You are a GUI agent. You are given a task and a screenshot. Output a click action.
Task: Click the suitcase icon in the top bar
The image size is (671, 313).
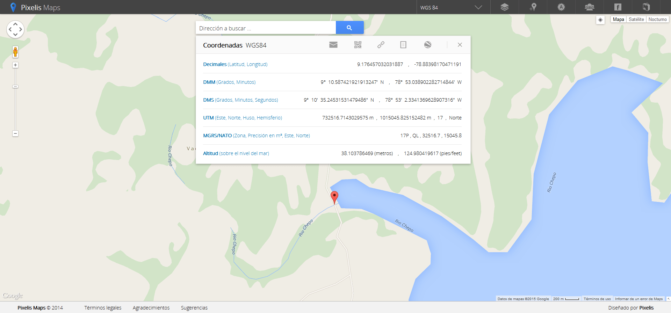coord(646,7)
